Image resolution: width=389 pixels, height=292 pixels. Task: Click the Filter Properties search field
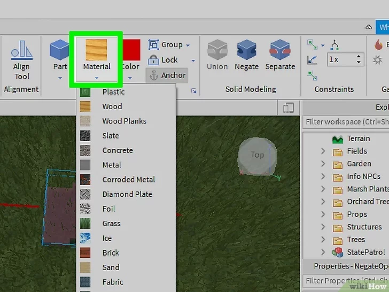coord(346,281)
